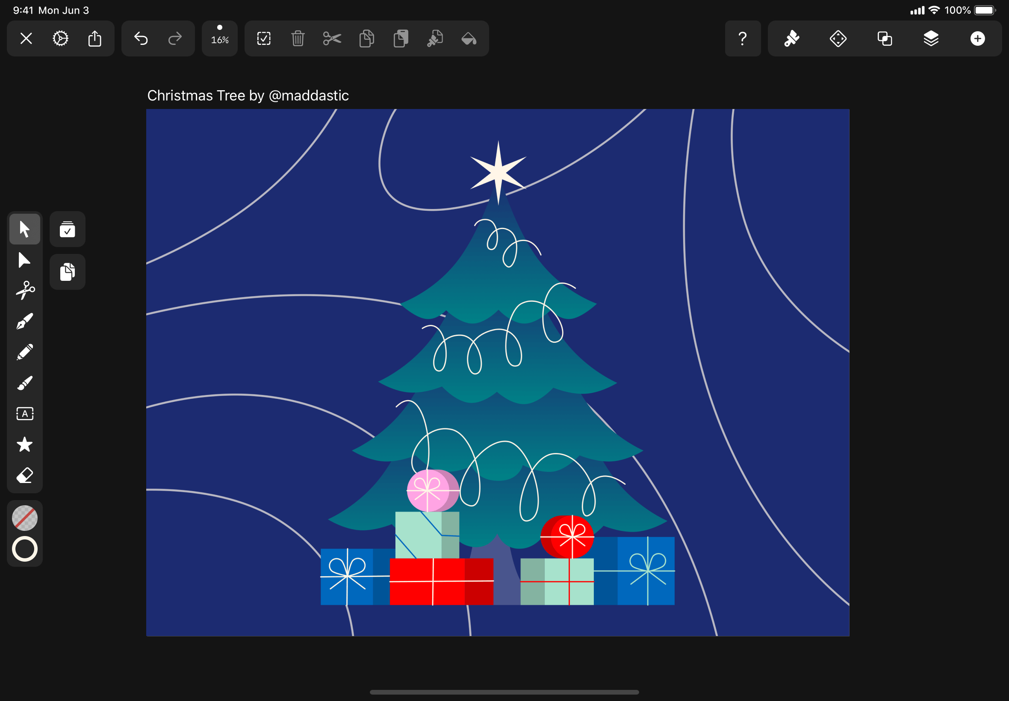Select the Pencil tool
This screenshot has height=701, width=1009.
(25, 352)
